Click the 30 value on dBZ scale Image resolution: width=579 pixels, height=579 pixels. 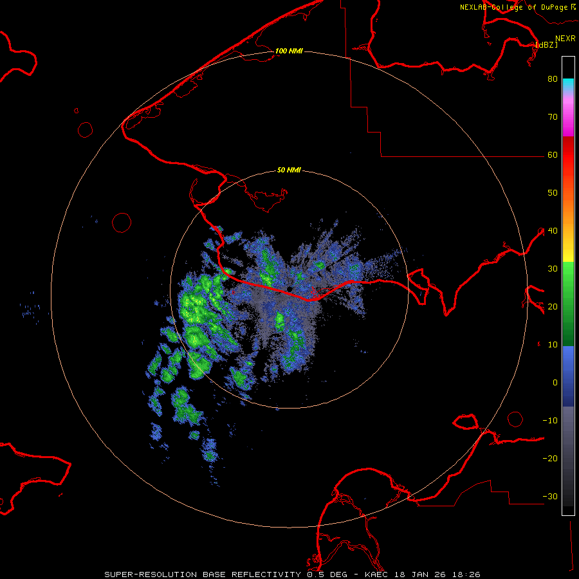553,269
